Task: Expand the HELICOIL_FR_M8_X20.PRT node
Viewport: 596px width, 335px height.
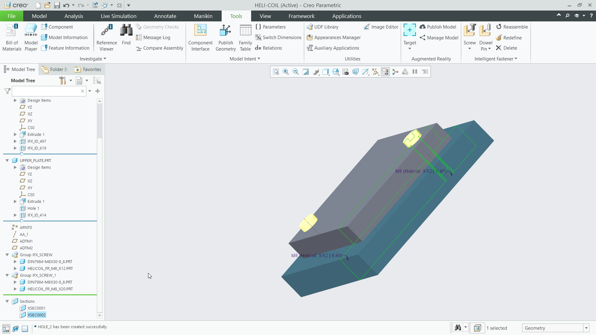Action: tap(15, 289)
